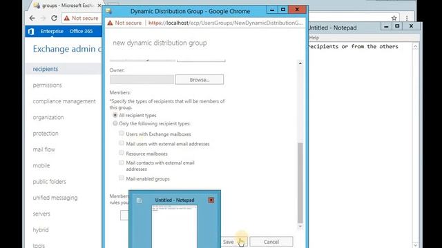Select Only the following recipient types option

click(x=115, y=123)
